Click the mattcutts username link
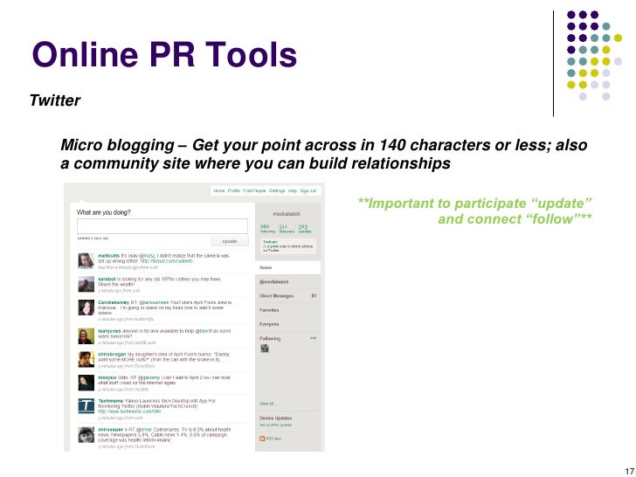 click(x=108, y=256)
